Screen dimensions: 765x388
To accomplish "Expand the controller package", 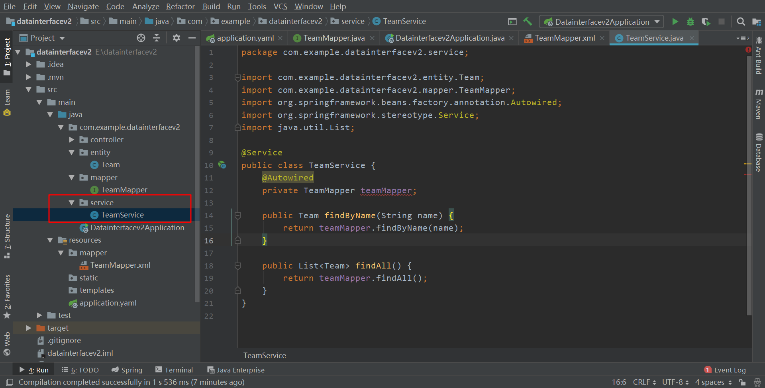I will coord(72,140).
